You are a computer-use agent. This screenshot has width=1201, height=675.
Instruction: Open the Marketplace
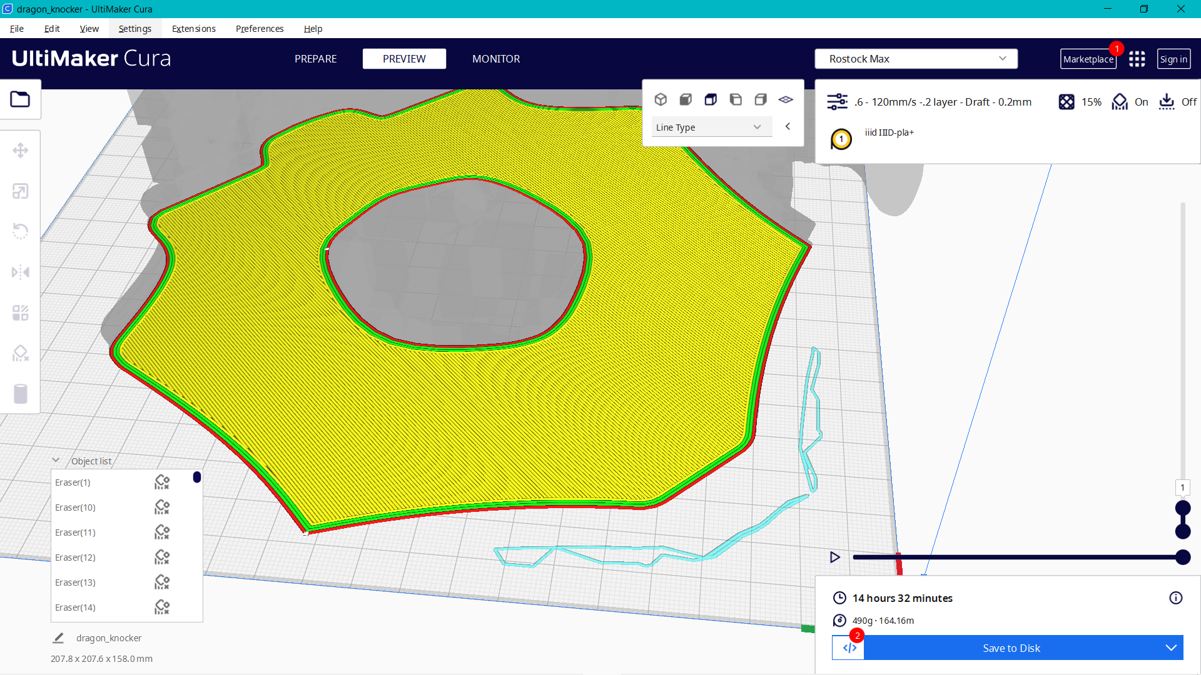1088,58
